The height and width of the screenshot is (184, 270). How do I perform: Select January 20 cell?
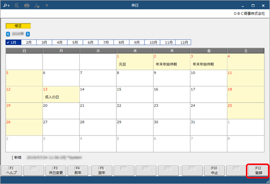pyautogui.click(x=61, y=111)
